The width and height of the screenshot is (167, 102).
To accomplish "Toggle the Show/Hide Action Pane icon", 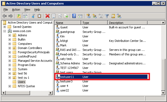I will [80, 16].
